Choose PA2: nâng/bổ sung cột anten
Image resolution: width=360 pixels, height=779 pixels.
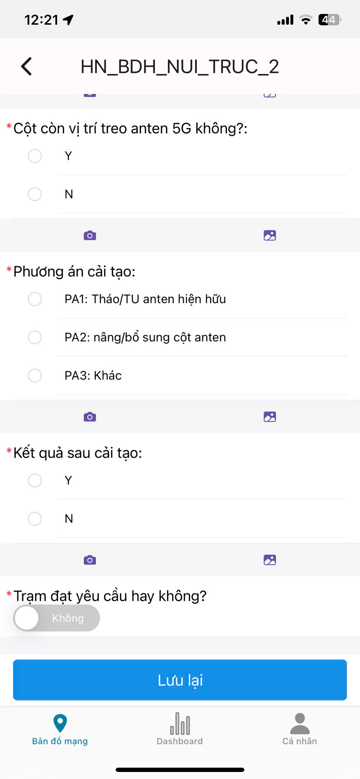(x=35, y=337)
